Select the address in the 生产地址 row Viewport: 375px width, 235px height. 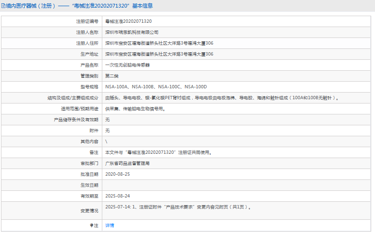pyautogui.click(x=159, y=54)
